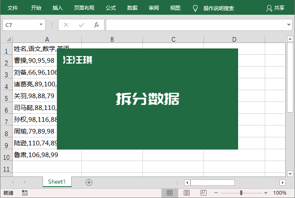Click zoom in plus button

pos(265,193)
